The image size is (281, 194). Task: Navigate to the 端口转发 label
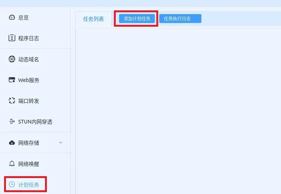coord(29,101)
